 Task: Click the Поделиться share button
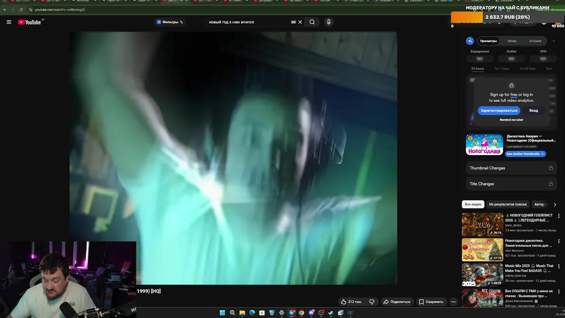(x=397, y=302)
